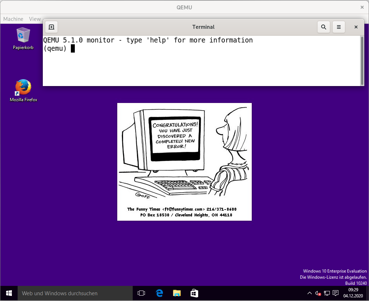
Task: Click the Web und Windows durchsuchen search box
Action: [x=75, y=293]
